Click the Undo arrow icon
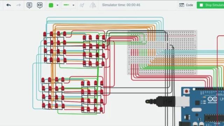The image size is (224, 126). tap(9, 5)
